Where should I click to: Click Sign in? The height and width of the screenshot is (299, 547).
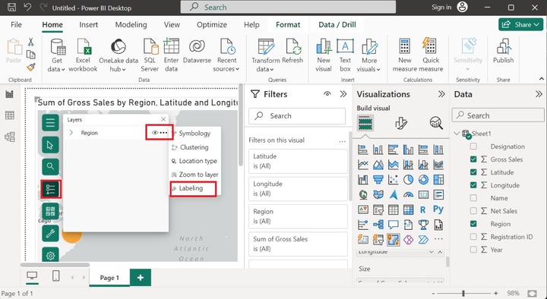441,7
